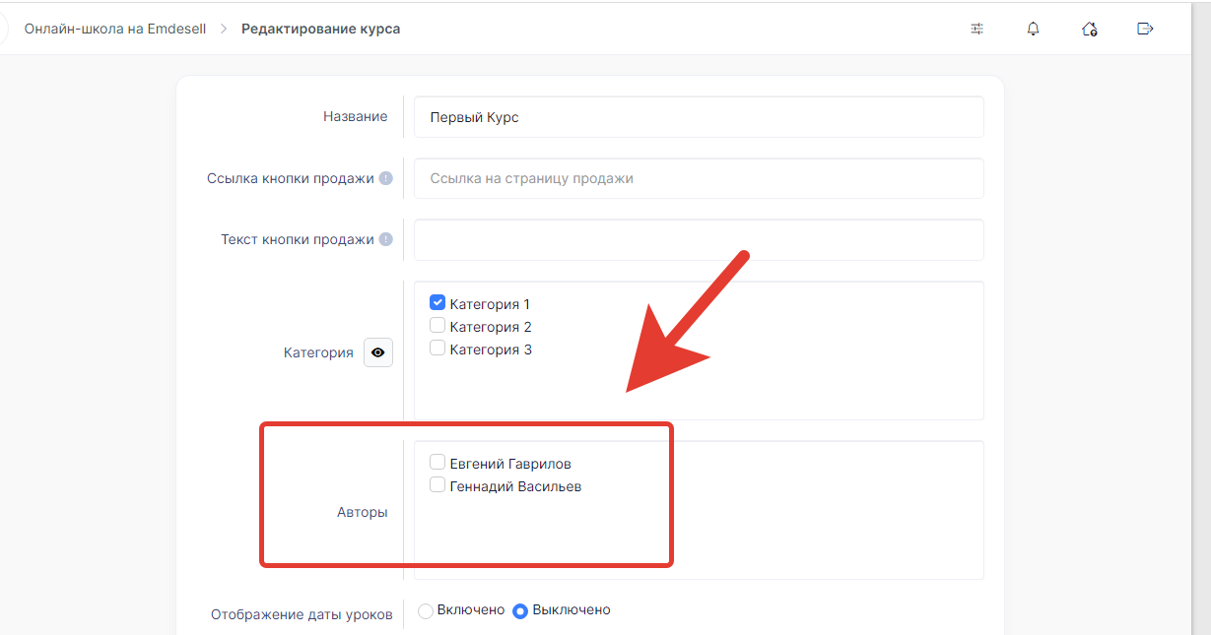1211x635 pixels.
Task: Click the home icon in header
Action: click(x=1089, y=29)
